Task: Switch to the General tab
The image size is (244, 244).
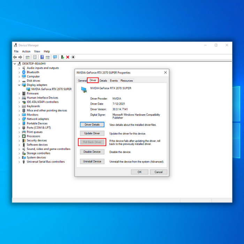Action: tap(82, 81)
